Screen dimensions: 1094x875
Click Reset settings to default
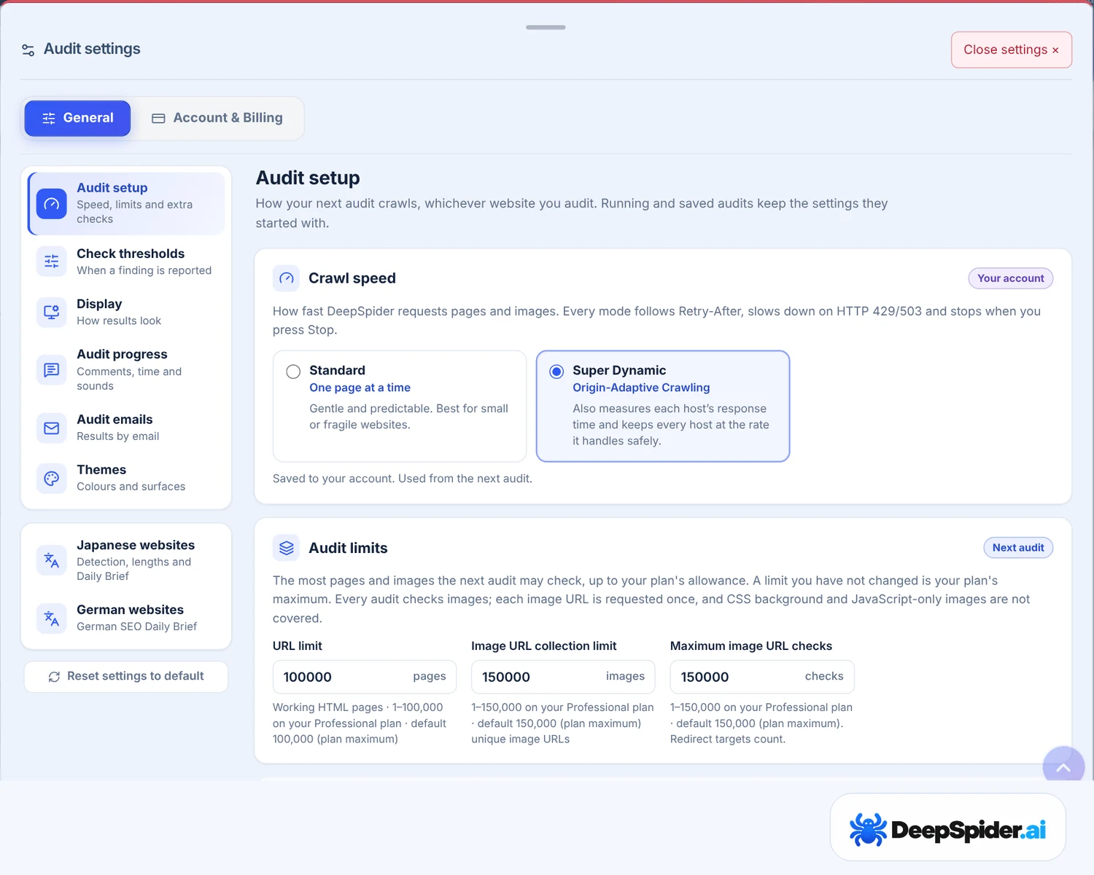126,676
